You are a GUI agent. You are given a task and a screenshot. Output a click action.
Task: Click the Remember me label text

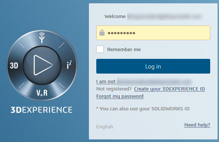point(124,49)
